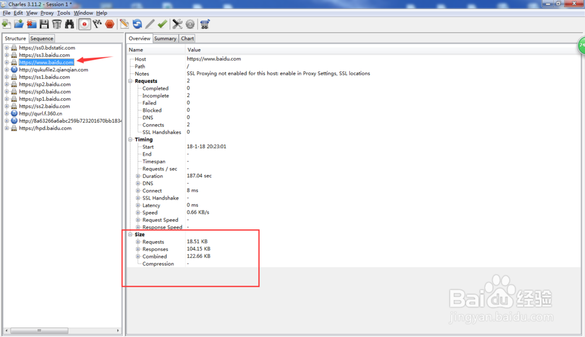Viewport: 585px width, 337px height.
Task: Click the structure panel scroll-right arrow
Action: (118, 331)
